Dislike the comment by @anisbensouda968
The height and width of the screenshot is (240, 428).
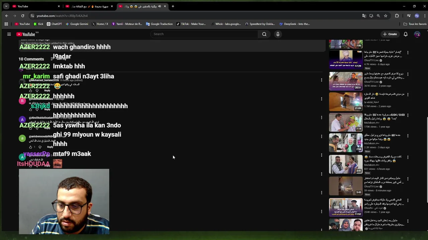pos(40,147)
